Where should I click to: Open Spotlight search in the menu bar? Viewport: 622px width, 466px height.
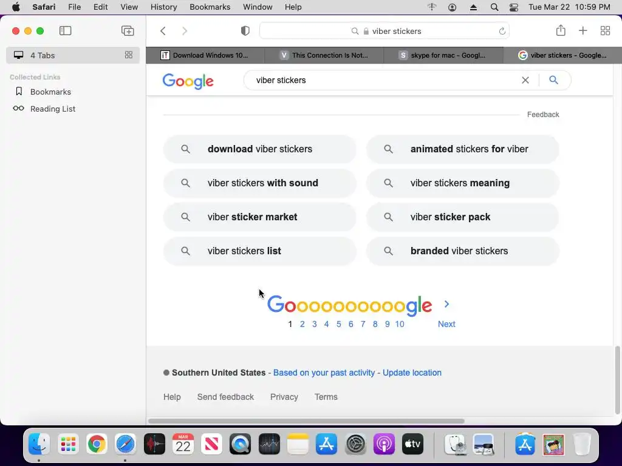tap(494, 7)
